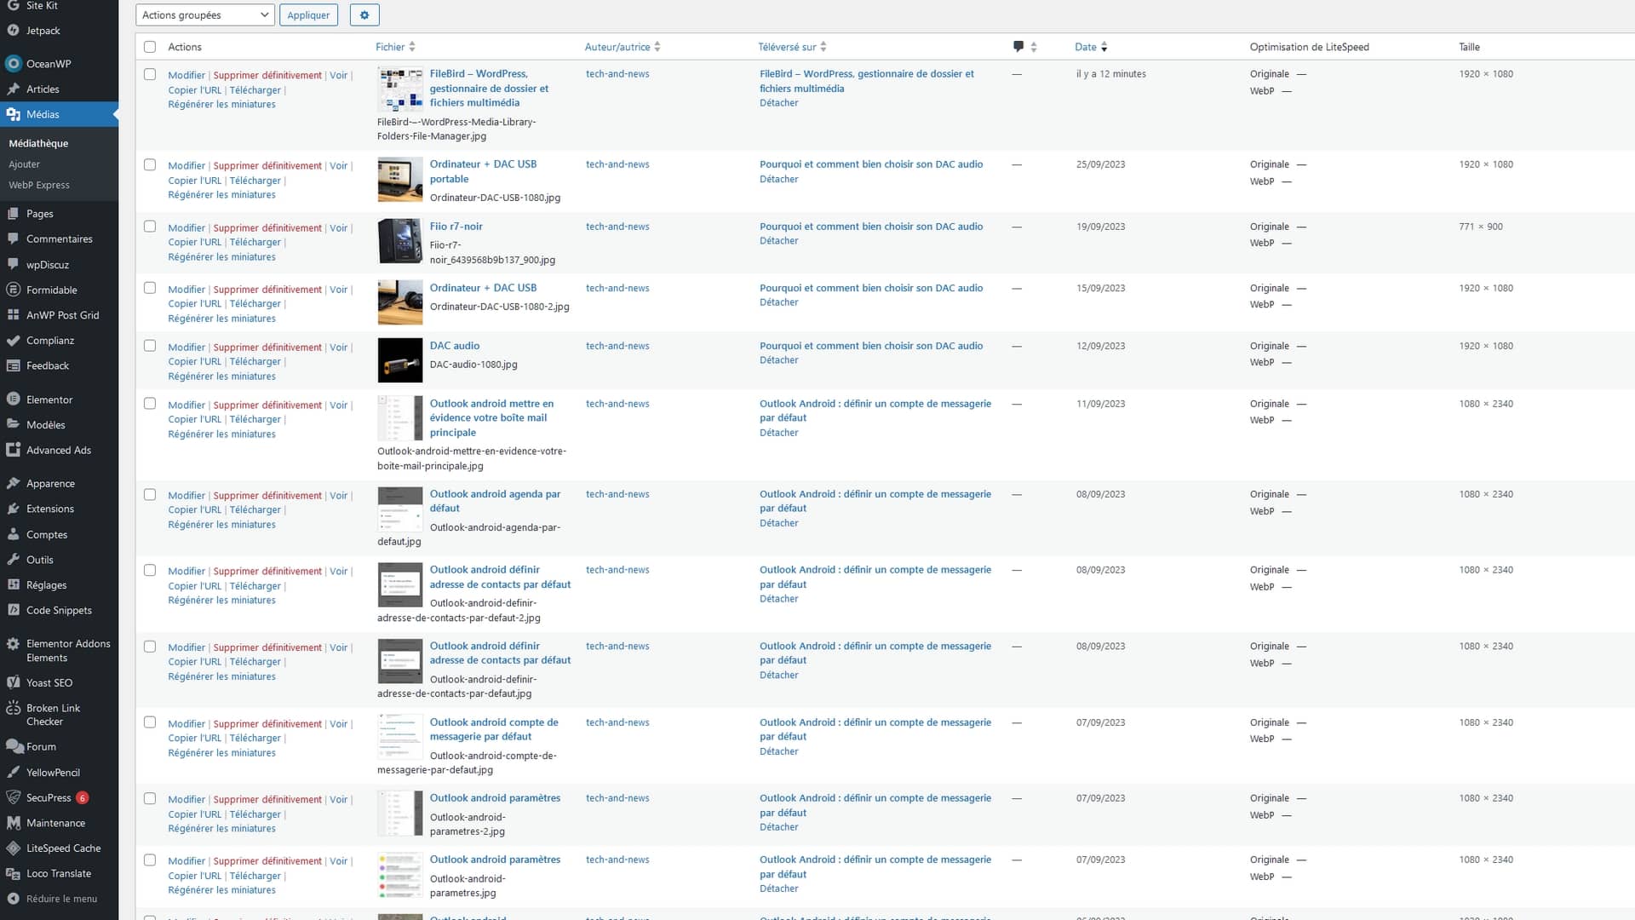Click the Jetpack sidebar icon
The width and height of the screenshot is (1635, 920).
[13, 31]
